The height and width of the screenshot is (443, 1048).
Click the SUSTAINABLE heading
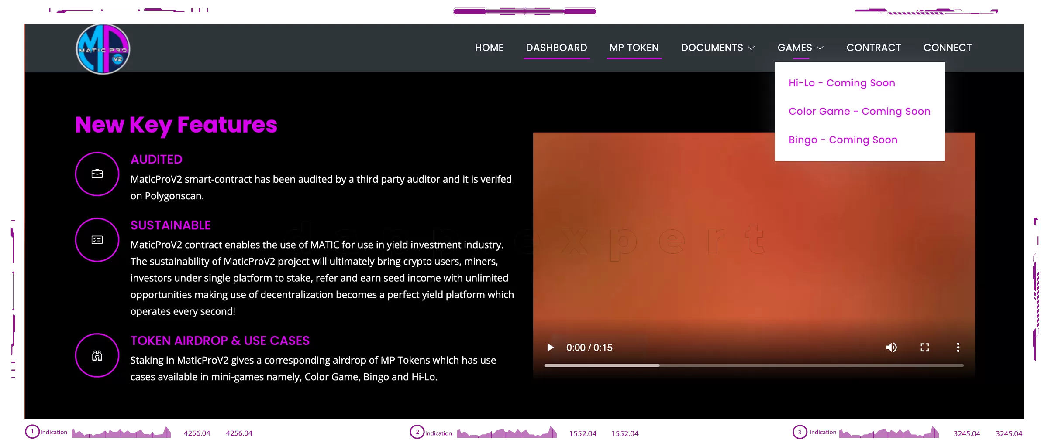171,225
